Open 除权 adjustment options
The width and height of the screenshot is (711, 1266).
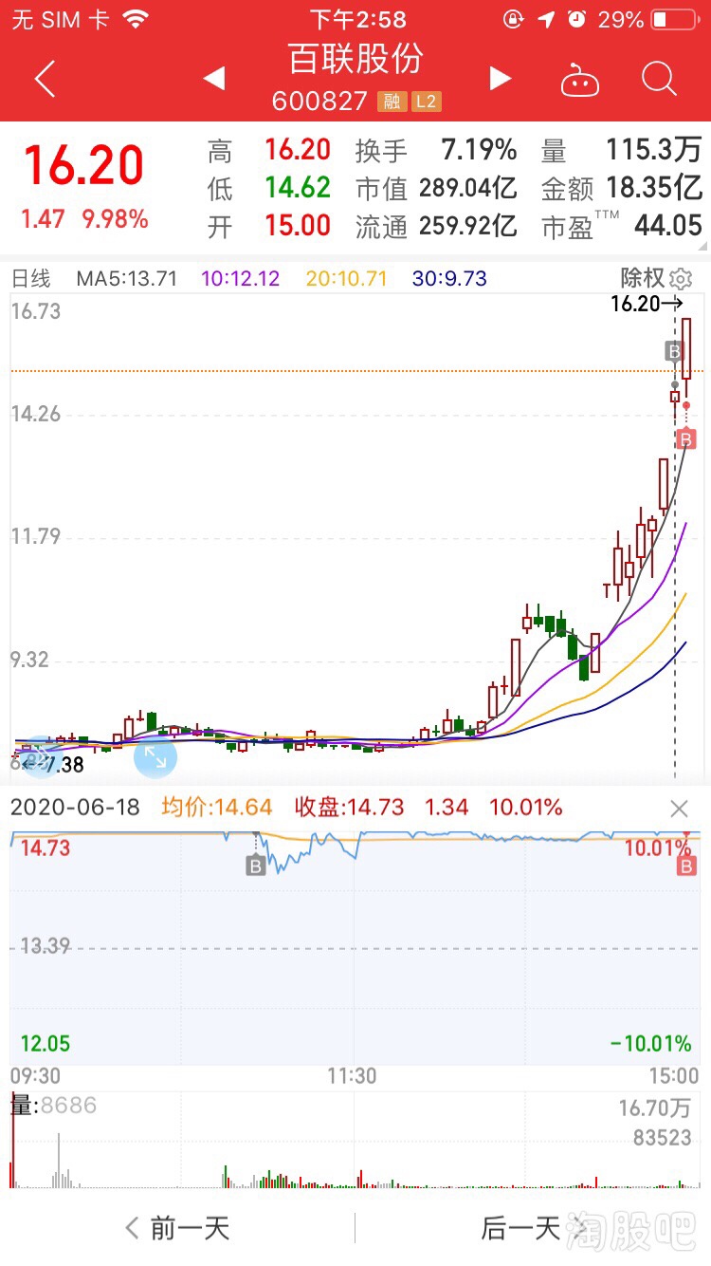pyautogui.click(x=643, y=278)
